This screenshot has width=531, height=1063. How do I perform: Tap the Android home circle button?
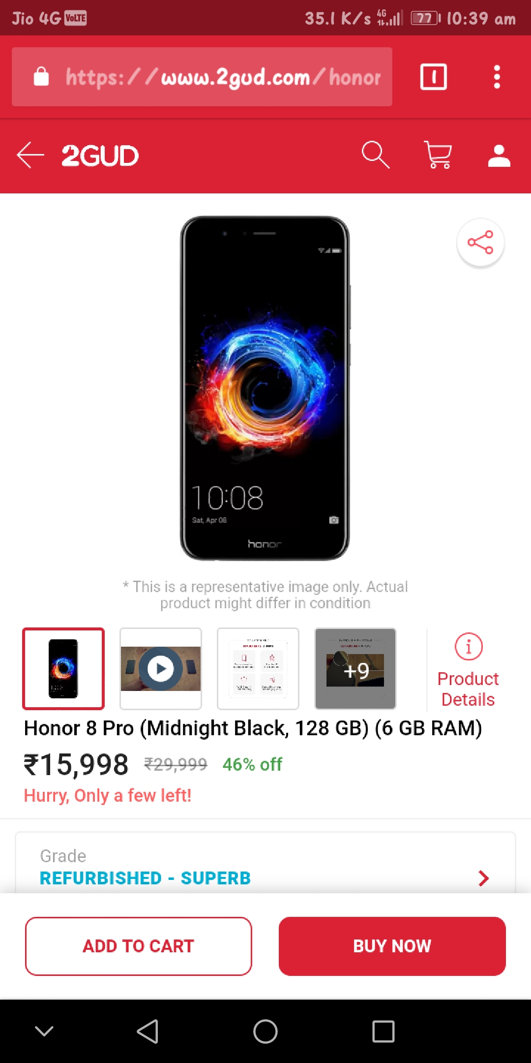[265, 1031]
